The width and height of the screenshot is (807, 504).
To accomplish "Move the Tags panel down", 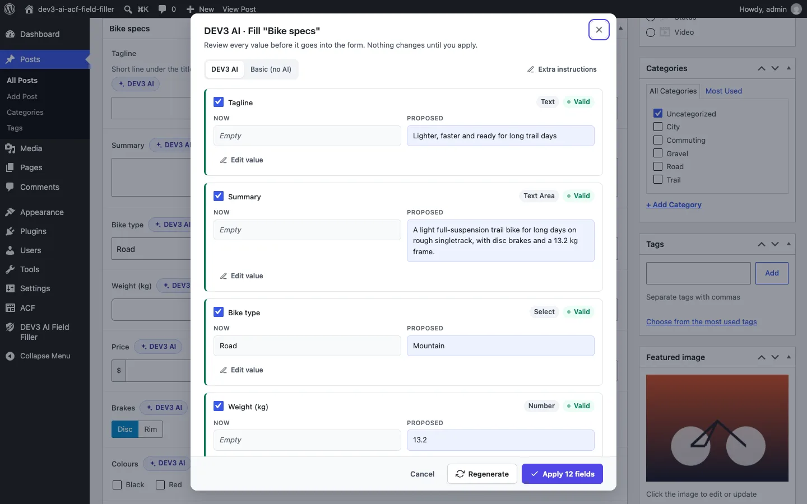I will click(x=775, y=244).
